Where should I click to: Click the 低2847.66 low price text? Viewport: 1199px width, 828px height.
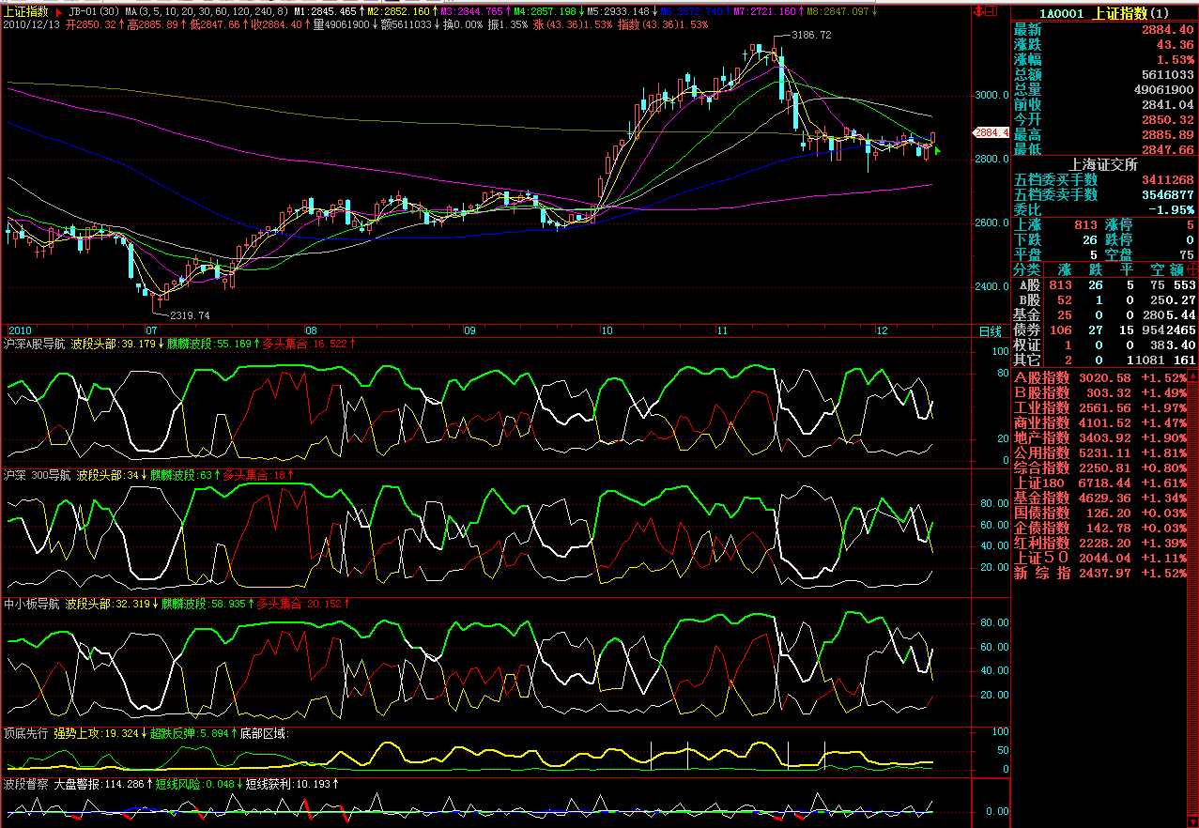[214, 24]
